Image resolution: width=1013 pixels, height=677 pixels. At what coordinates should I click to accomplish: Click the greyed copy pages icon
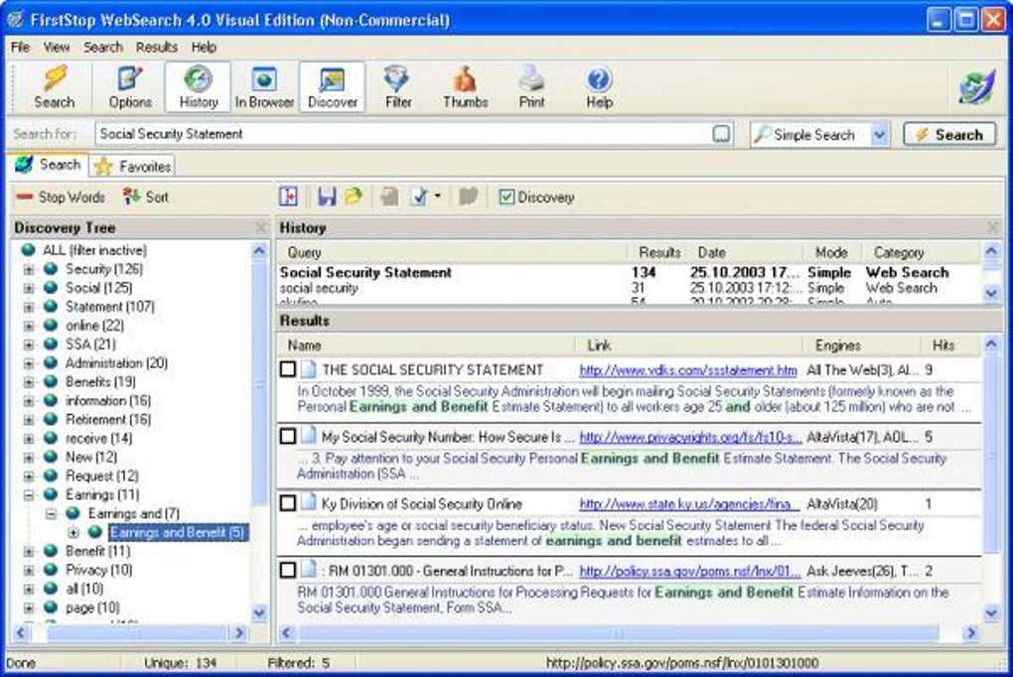389,197
